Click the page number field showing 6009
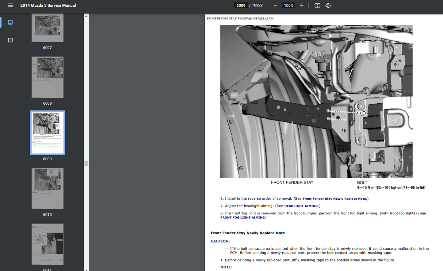The width and height of the screenshot is (443, 271). [x=241, y=6]
